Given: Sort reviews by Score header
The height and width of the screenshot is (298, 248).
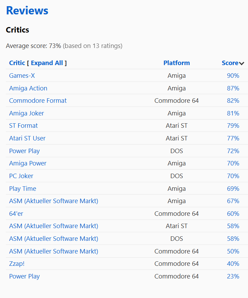Looking at the screenshot, I should (230, 63).
